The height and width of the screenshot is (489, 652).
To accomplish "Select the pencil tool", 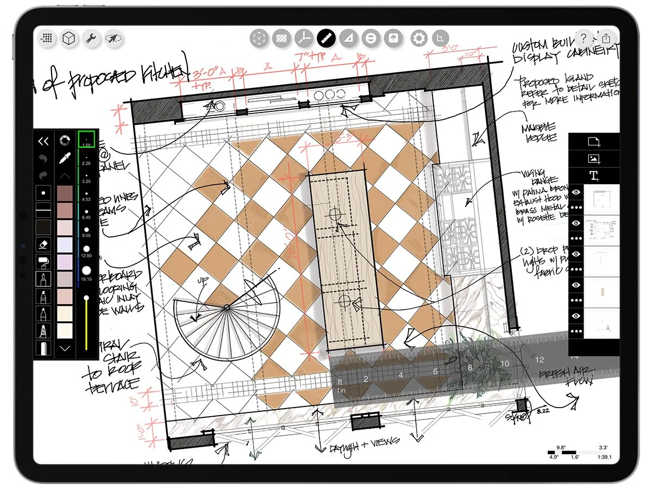I will (44, 331).
